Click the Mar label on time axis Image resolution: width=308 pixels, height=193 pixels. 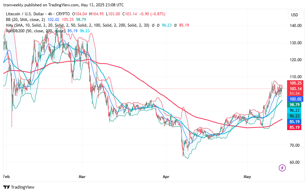82,177
